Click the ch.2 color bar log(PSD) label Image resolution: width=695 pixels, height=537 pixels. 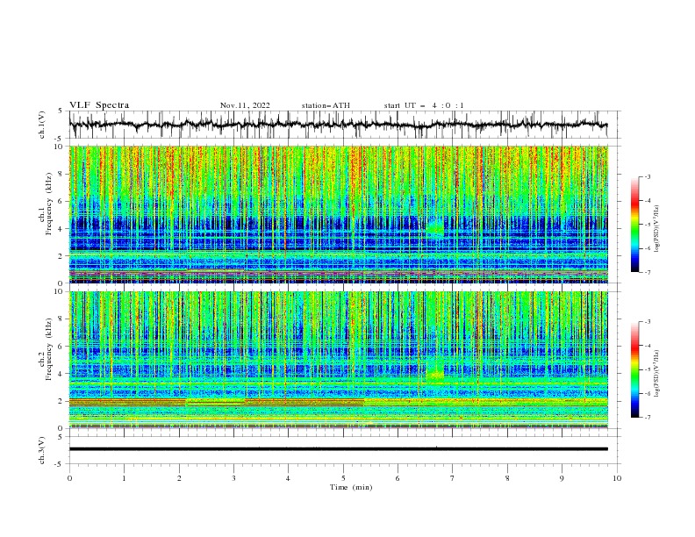(x=656, y=374)
